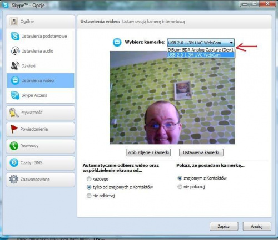Save settings with the Zapisz button
278x240 pixels.
click(x=224, y=226)
